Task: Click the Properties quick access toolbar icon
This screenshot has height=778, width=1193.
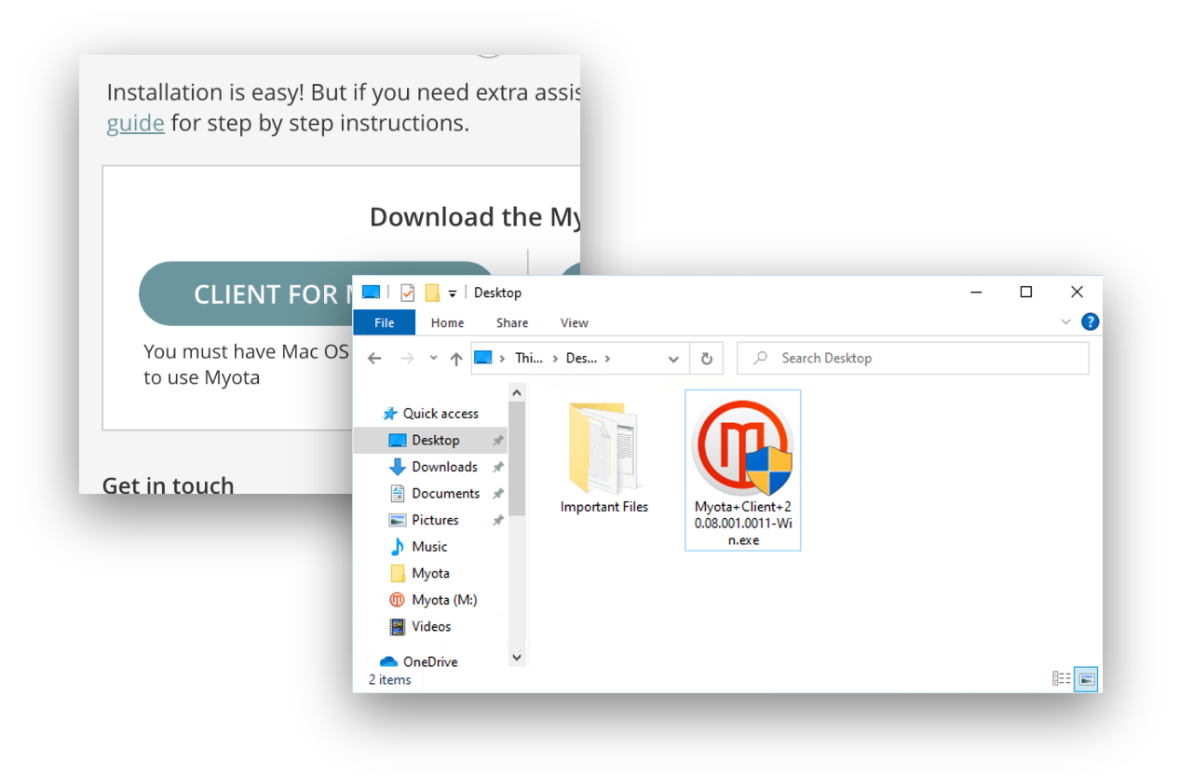Action: 407,293
